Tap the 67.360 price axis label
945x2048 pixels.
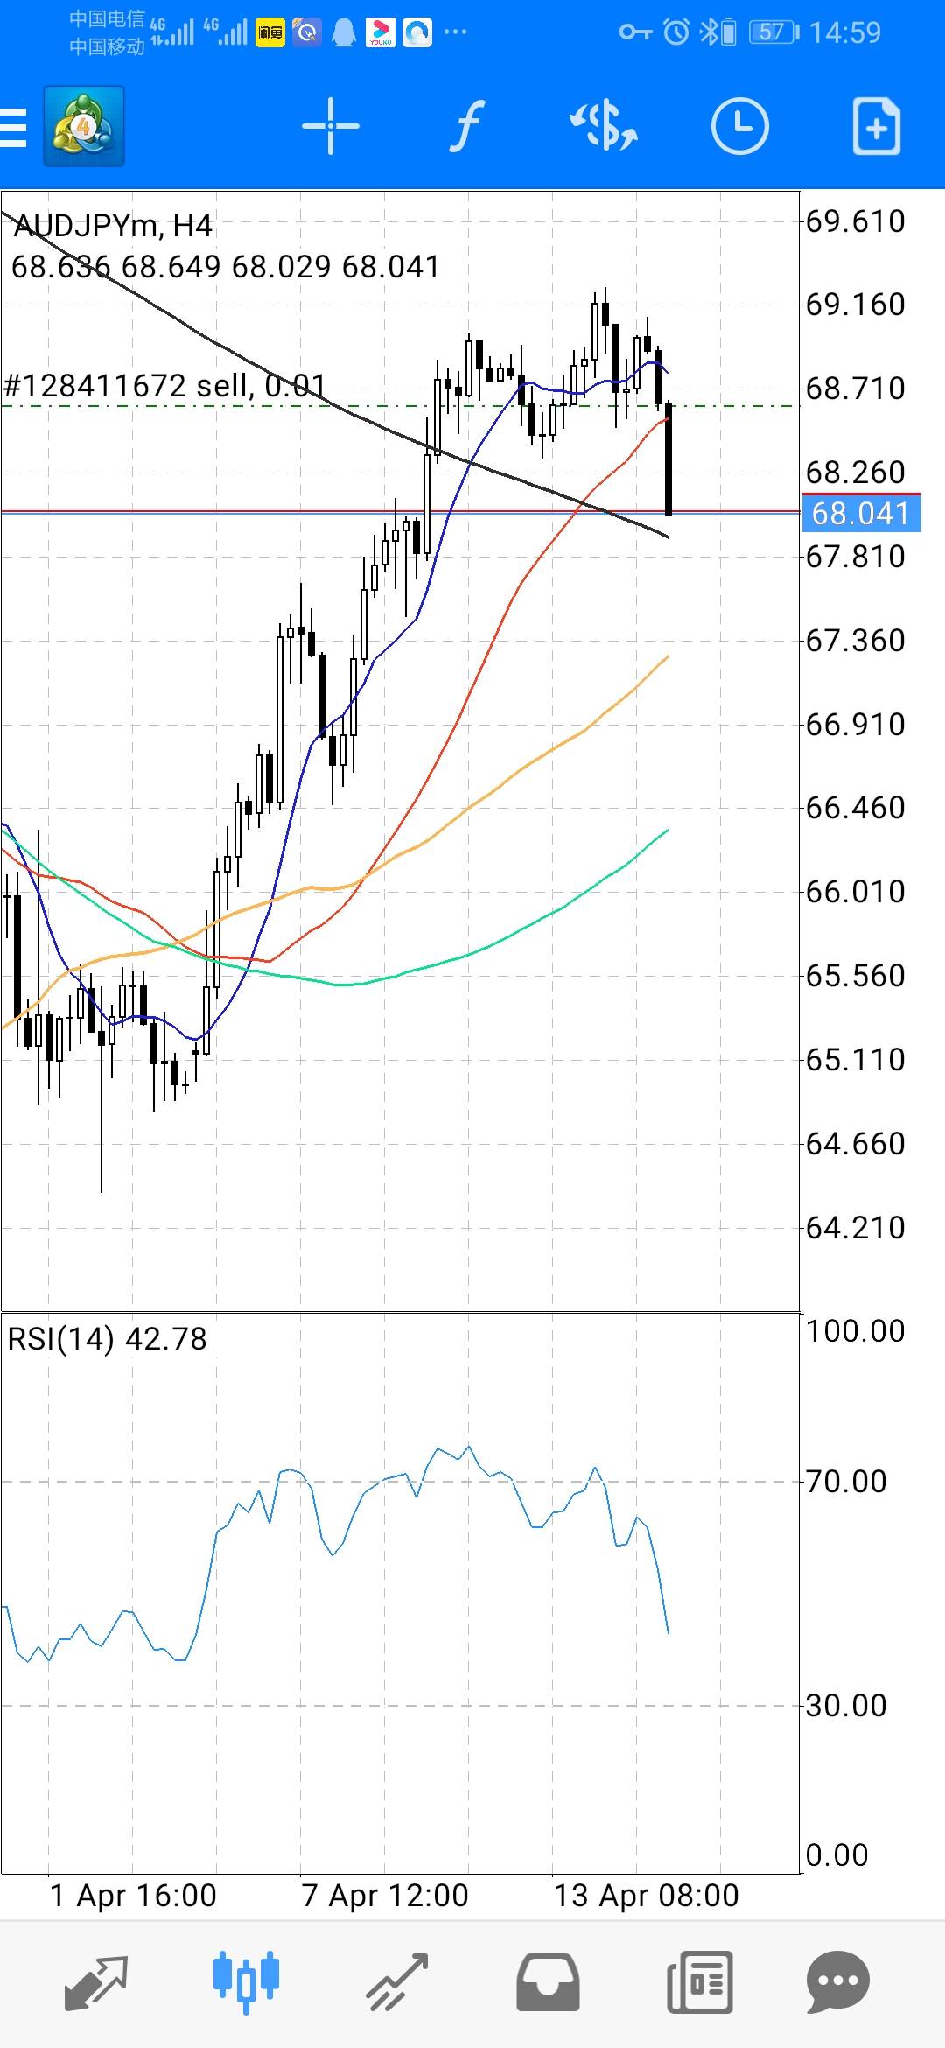[855, 641]
